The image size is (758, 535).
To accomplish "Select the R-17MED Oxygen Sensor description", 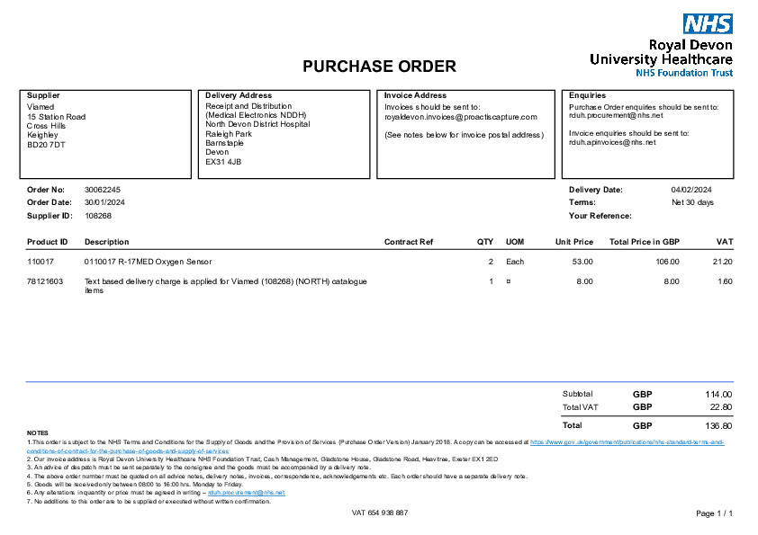I will (148, 262).
